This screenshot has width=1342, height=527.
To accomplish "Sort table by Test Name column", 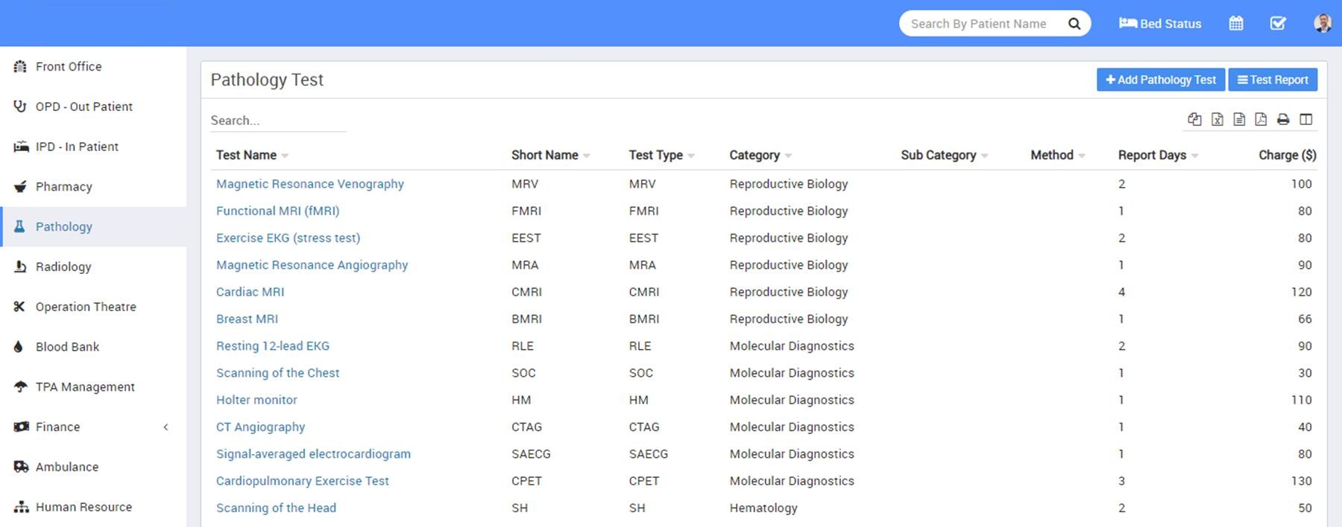I will [x=247, y=155].
